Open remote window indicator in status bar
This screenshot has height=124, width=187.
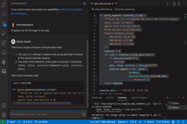tap(3, 122)
